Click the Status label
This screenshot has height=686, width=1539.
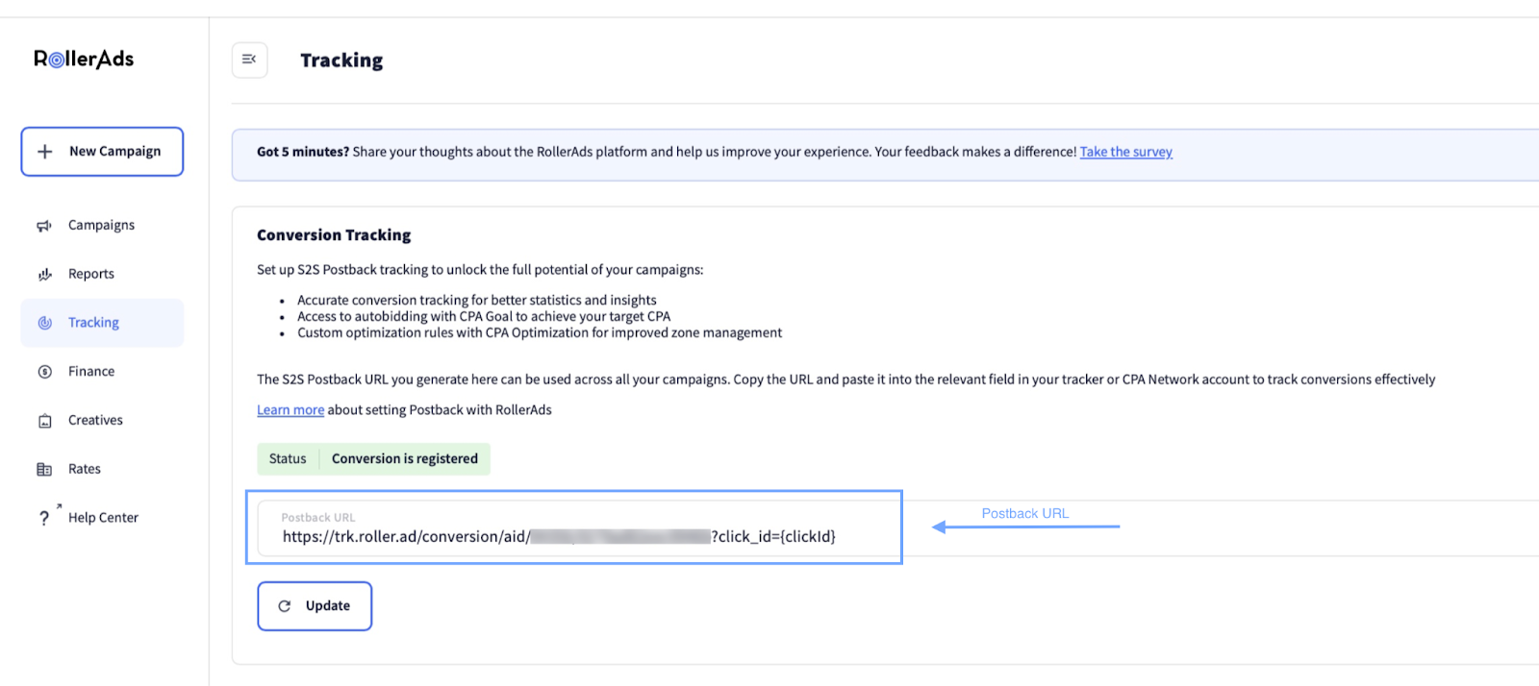[x=288, y=459]
